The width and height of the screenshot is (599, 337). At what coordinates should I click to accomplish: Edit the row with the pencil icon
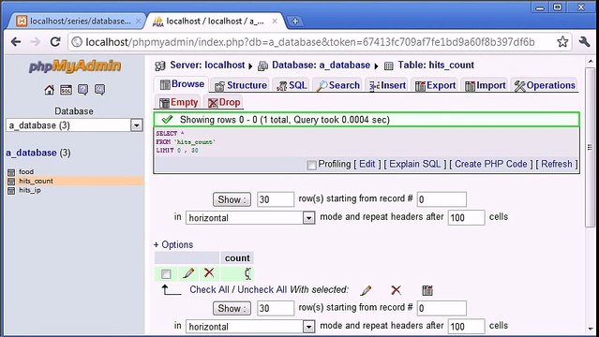(x=188, y=273)
